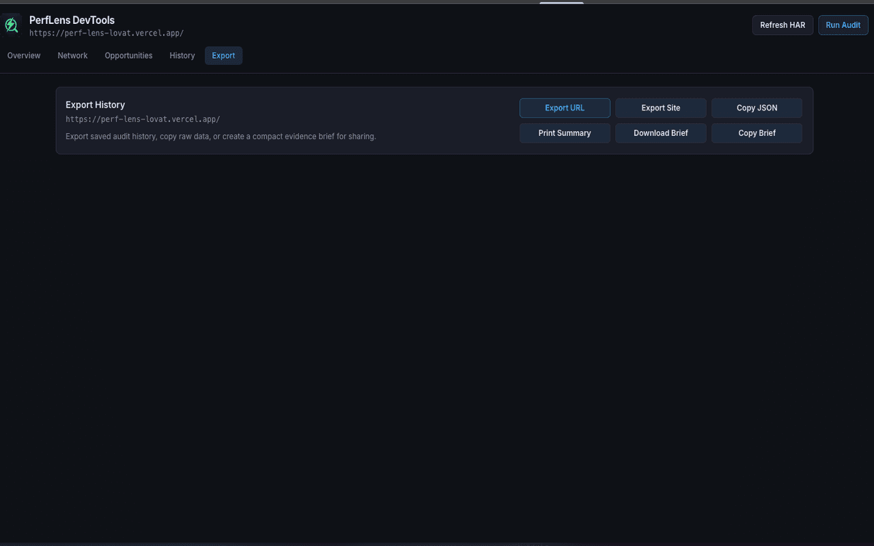This screenshot has height=546, width=874.
Task: Click the export description sentence
Action: tap(221, 136)
